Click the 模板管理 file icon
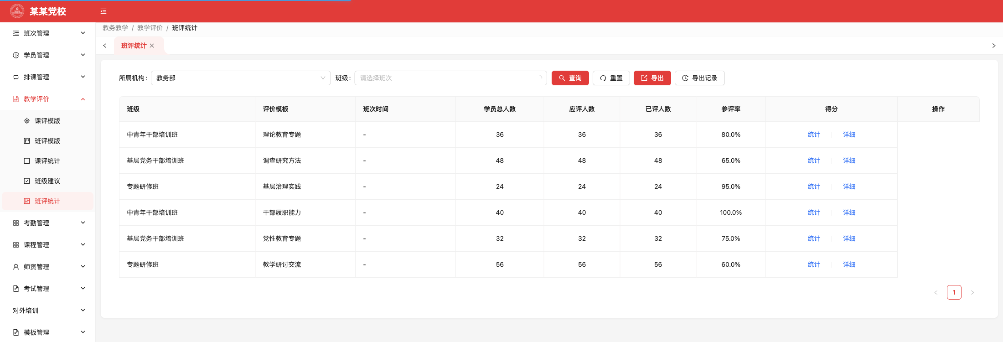1003x342 pixels. click(x=16, y=332)
